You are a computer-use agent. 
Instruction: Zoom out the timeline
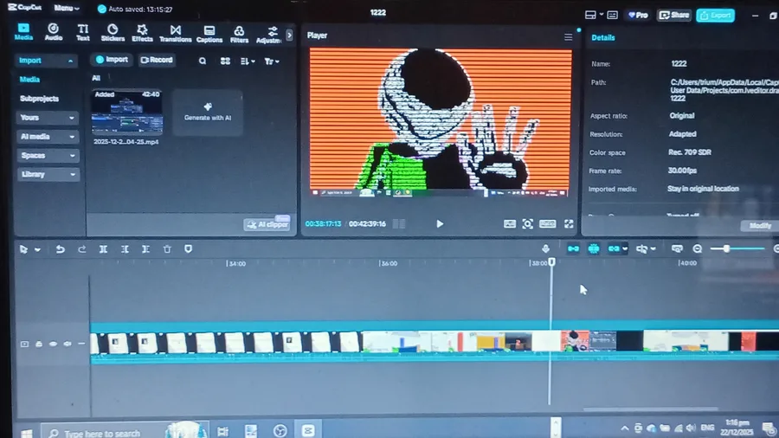point(698,248)
